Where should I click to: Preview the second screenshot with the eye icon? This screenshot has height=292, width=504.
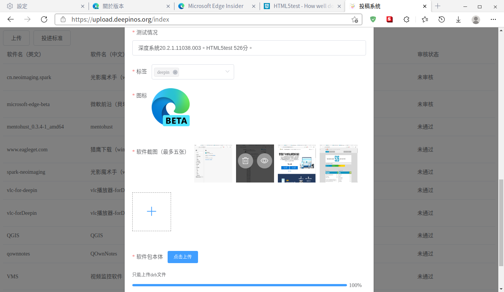pos(264,161)
